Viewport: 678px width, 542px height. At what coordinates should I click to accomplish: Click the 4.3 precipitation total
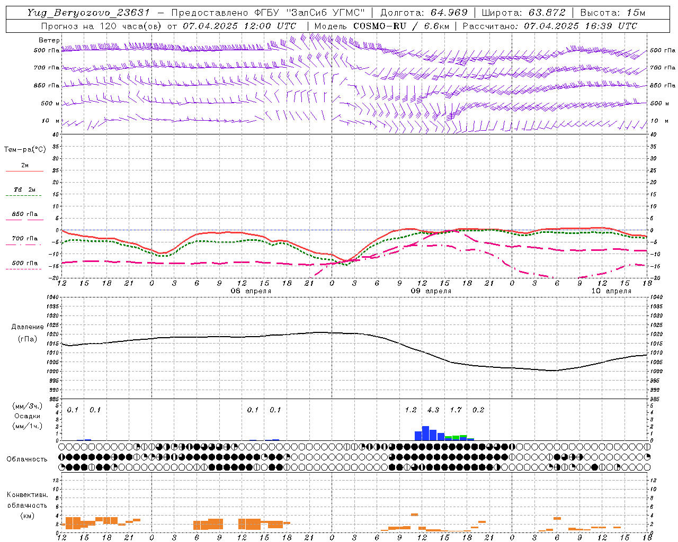(433, 410)
